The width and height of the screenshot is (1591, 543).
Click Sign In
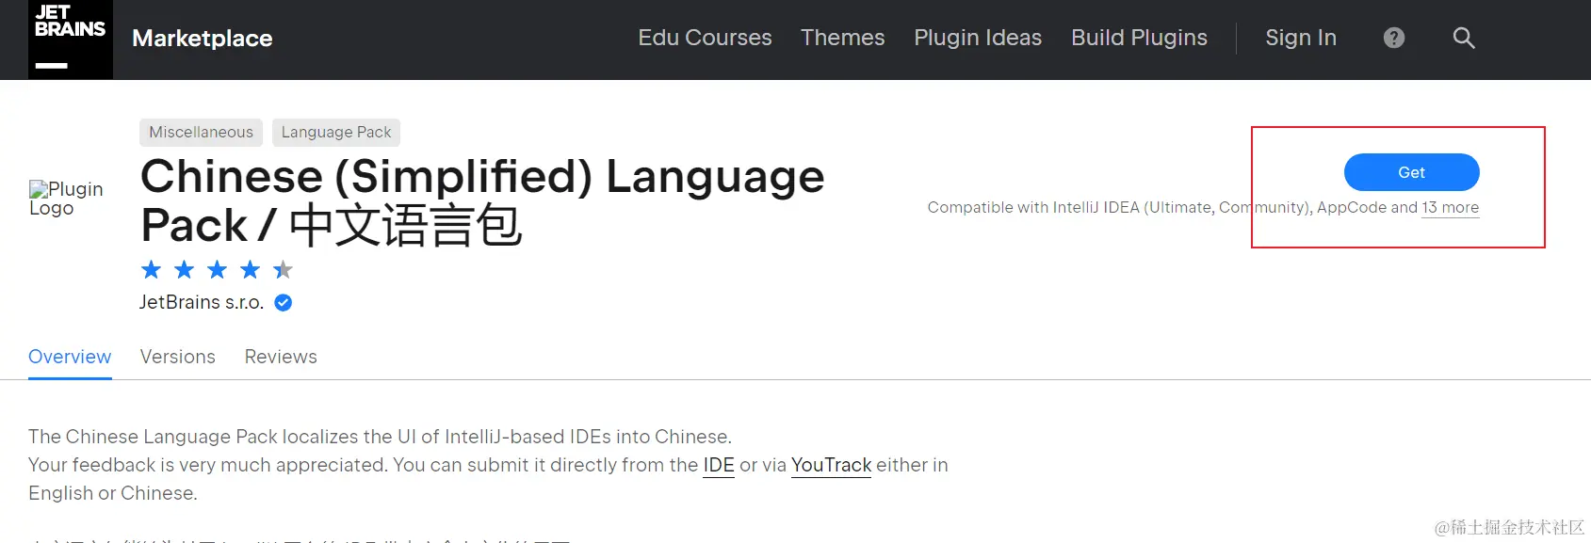pyautogui.click(x=1300, y=38)
